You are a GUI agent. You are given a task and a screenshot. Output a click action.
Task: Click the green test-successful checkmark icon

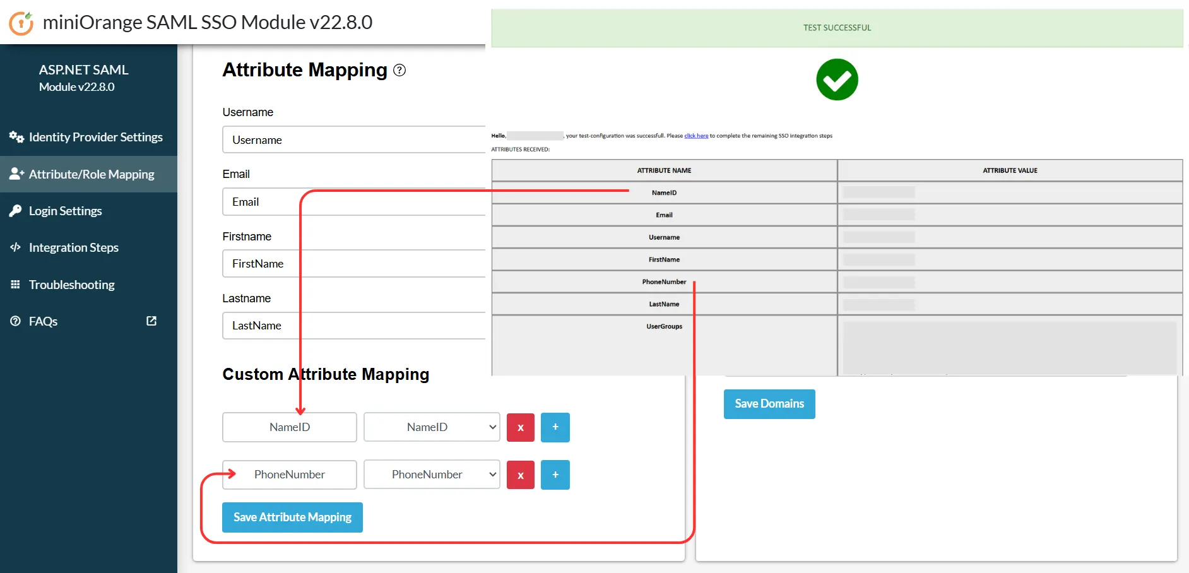pyautogui.click(x=837, y=80)
